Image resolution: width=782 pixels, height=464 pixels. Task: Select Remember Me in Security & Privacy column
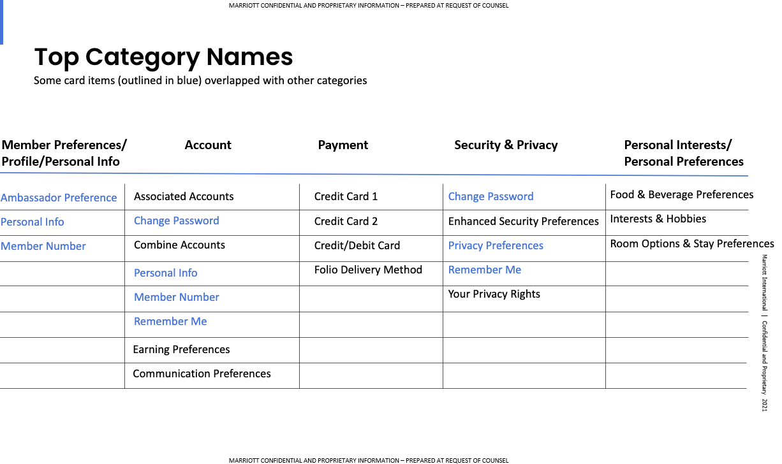coord(484,270)
